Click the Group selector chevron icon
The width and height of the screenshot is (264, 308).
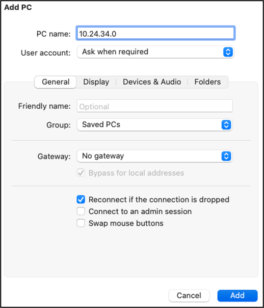226,125
